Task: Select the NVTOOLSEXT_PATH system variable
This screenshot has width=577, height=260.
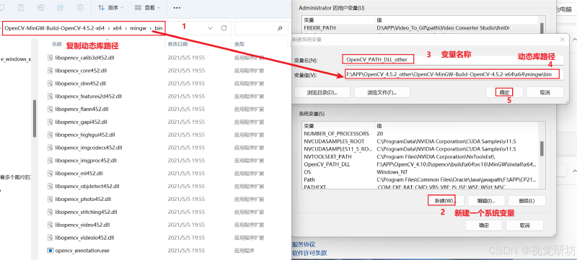Action: point(420,156)
